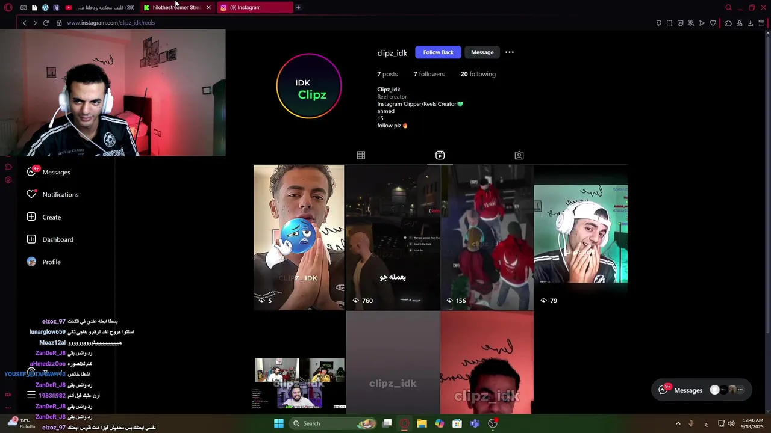Open the 20 following list

(x=478, y=74)
